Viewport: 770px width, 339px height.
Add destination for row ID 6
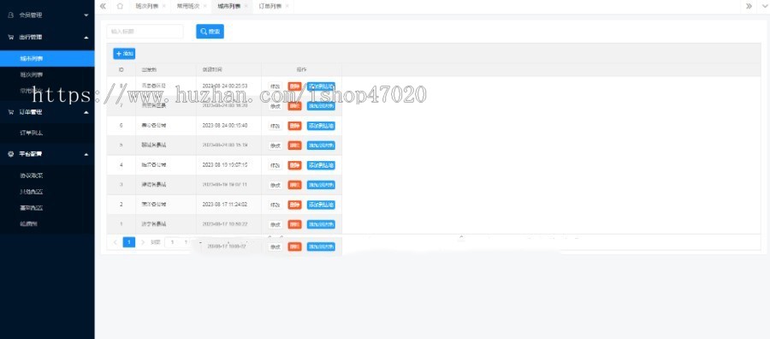click(321, 126)
